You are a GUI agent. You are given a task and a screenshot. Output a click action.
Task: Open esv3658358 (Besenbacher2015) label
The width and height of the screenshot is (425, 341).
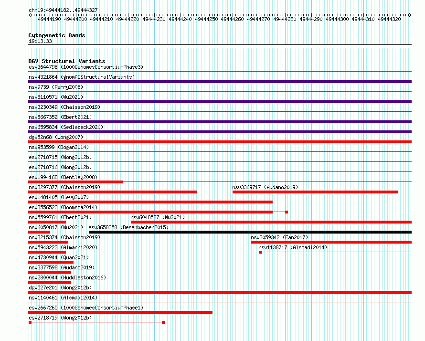pyautogui.click(x=128, y=227)
